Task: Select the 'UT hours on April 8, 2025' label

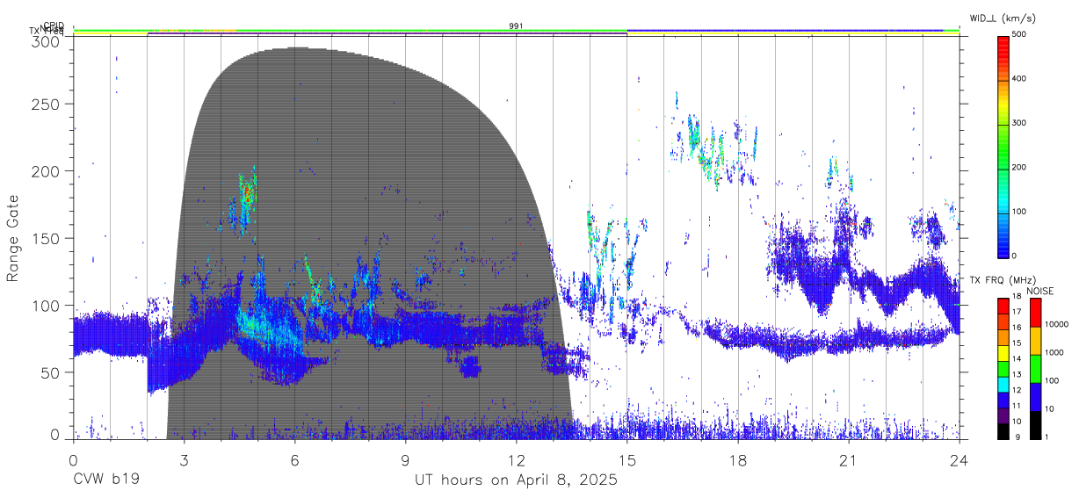Action: [516, 480]
